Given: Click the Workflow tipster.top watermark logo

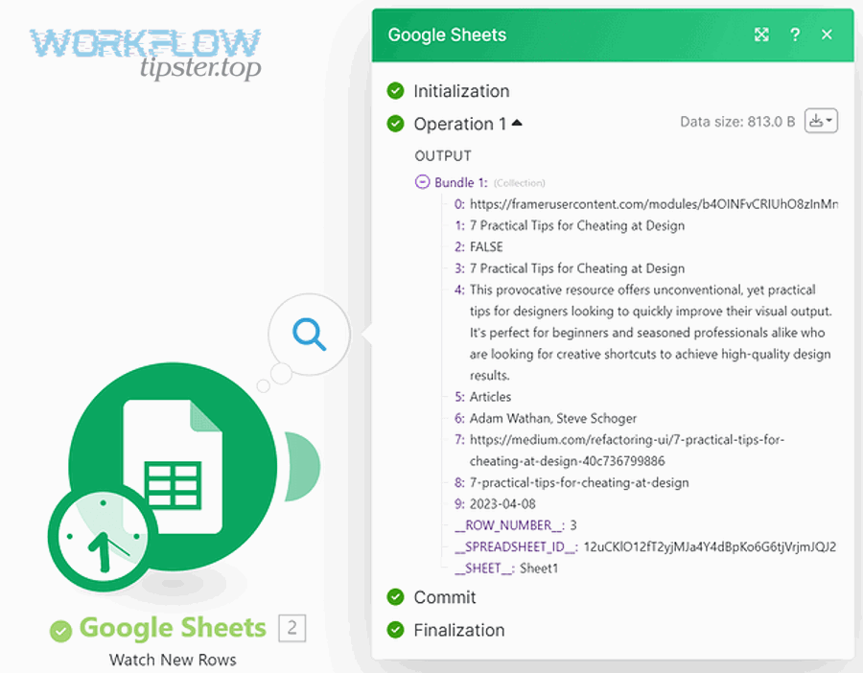Looking at the screenshot, I should click(x=144, y=48).
